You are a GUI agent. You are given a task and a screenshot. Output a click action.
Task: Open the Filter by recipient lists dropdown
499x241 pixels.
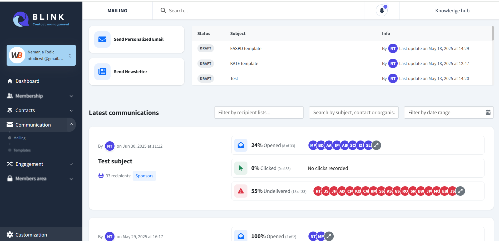coord(259,112)
